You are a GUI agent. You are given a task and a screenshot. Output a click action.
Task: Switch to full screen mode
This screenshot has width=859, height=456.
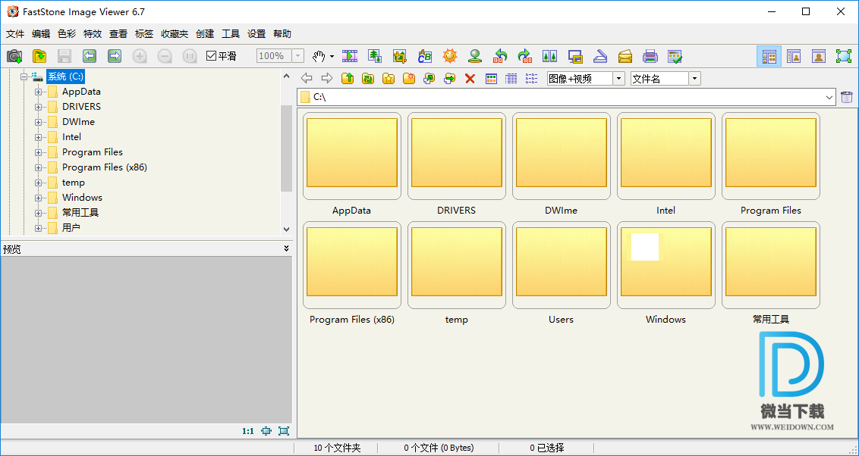tap(844, 56)
